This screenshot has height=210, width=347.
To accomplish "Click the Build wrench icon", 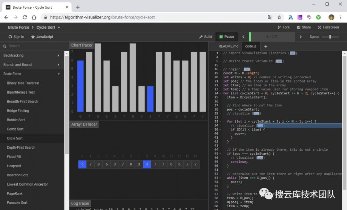I will click(201, 37).
